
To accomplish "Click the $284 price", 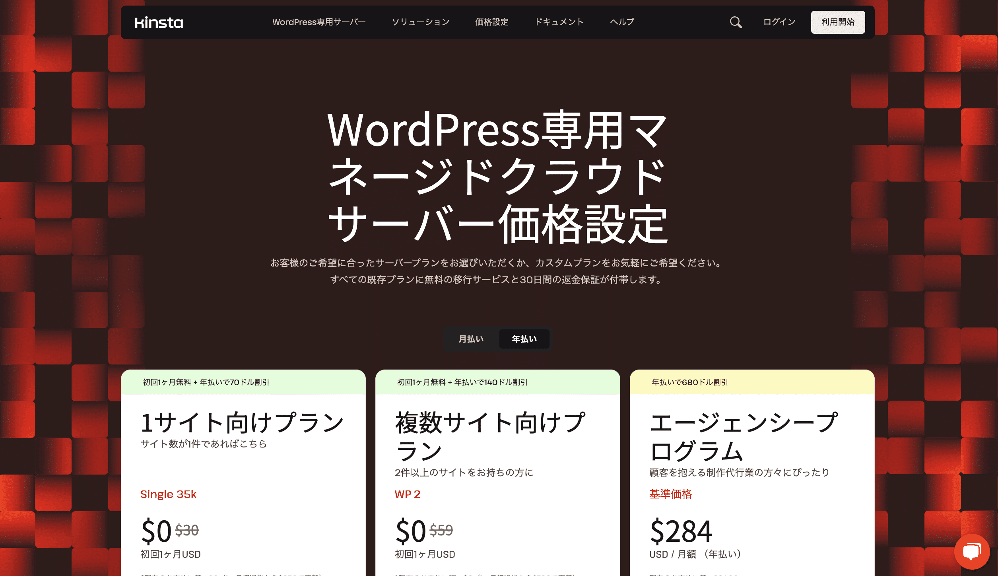I will [x=681, y=531].
